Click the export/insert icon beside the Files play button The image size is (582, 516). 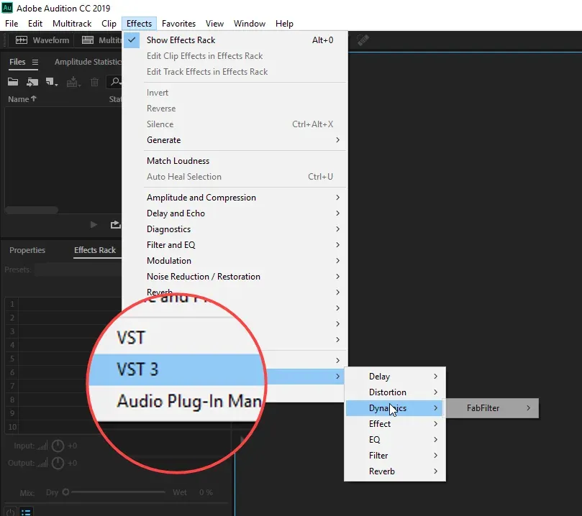click(115, 225)
